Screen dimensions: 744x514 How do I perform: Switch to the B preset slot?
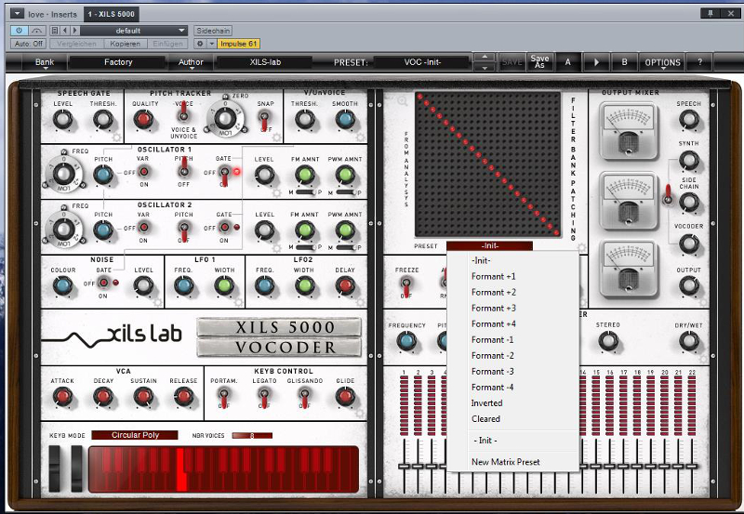624,62
